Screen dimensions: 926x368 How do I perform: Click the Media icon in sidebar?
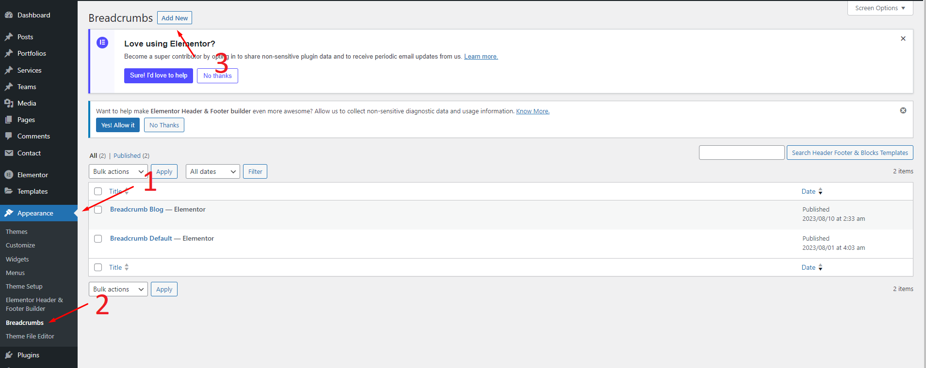point(9,103)
